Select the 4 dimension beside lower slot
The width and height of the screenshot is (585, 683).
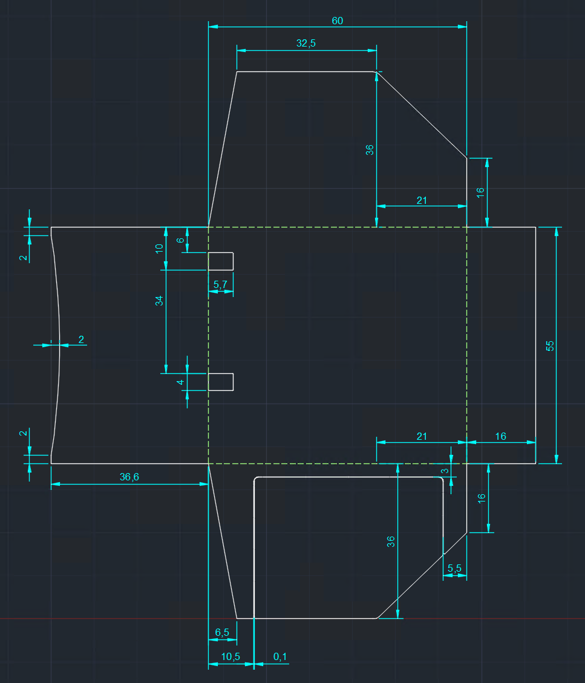pyautogui.click(x=180, y=382)
